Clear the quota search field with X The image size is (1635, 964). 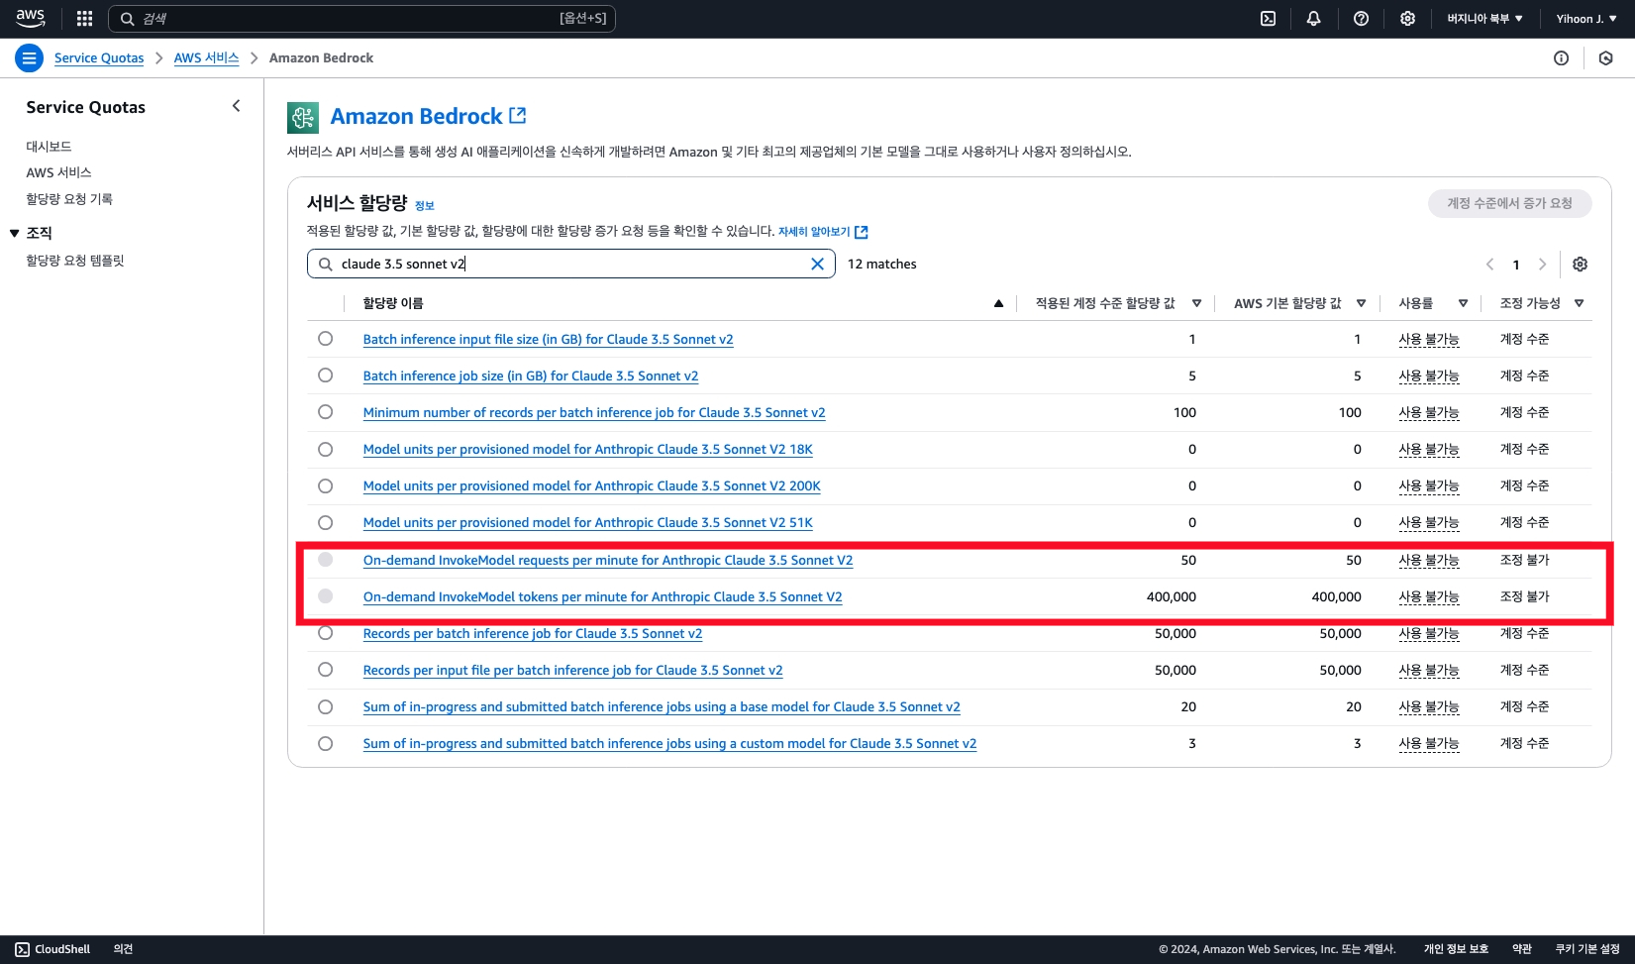tap(817, 264)
